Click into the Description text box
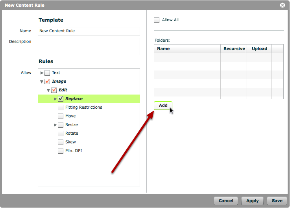The width and height of the screenshot is (290, 208). point(89,46)
